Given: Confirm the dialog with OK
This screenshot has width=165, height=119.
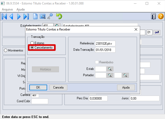Looking at the screenshot, I should coord(38,87).
